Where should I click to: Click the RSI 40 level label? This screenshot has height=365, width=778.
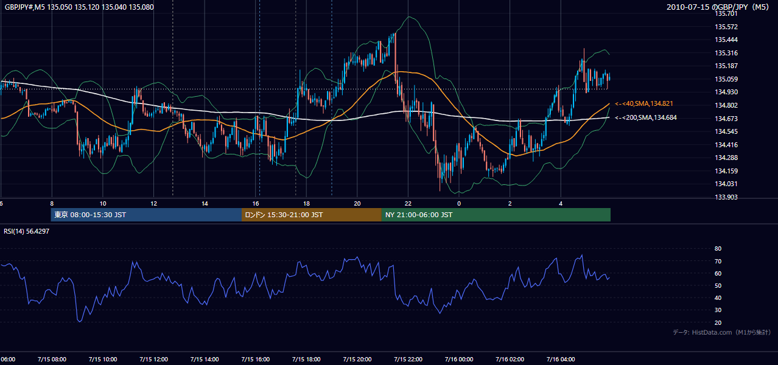tap(718, 297)
